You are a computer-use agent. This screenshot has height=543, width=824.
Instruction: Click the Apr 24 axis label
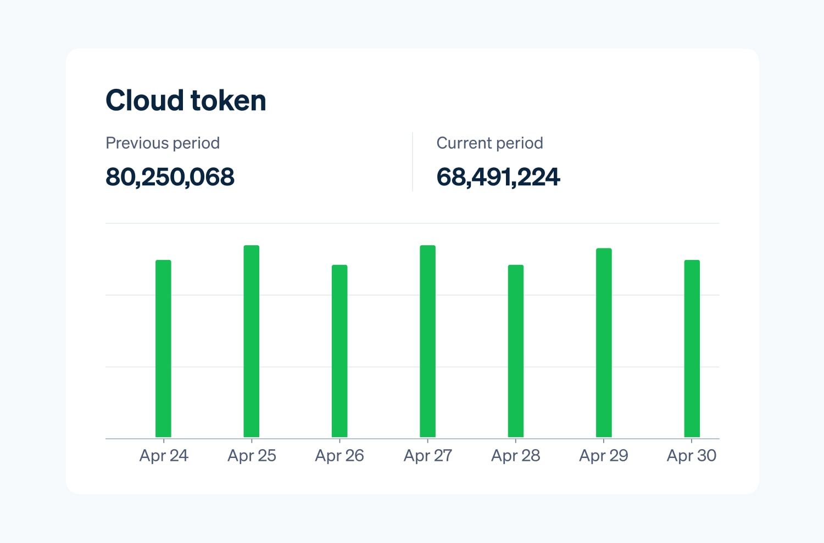pyautogui.click(x=164, y=456)
